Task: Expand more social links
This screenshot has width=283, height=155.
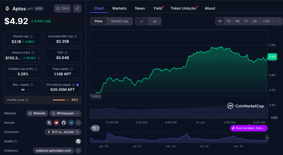Action: (x=78, y=123)
